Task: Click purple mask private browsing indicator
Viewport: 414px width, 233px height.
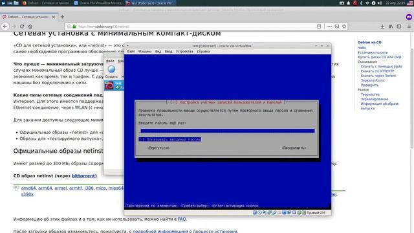Action: pos(409,17)
